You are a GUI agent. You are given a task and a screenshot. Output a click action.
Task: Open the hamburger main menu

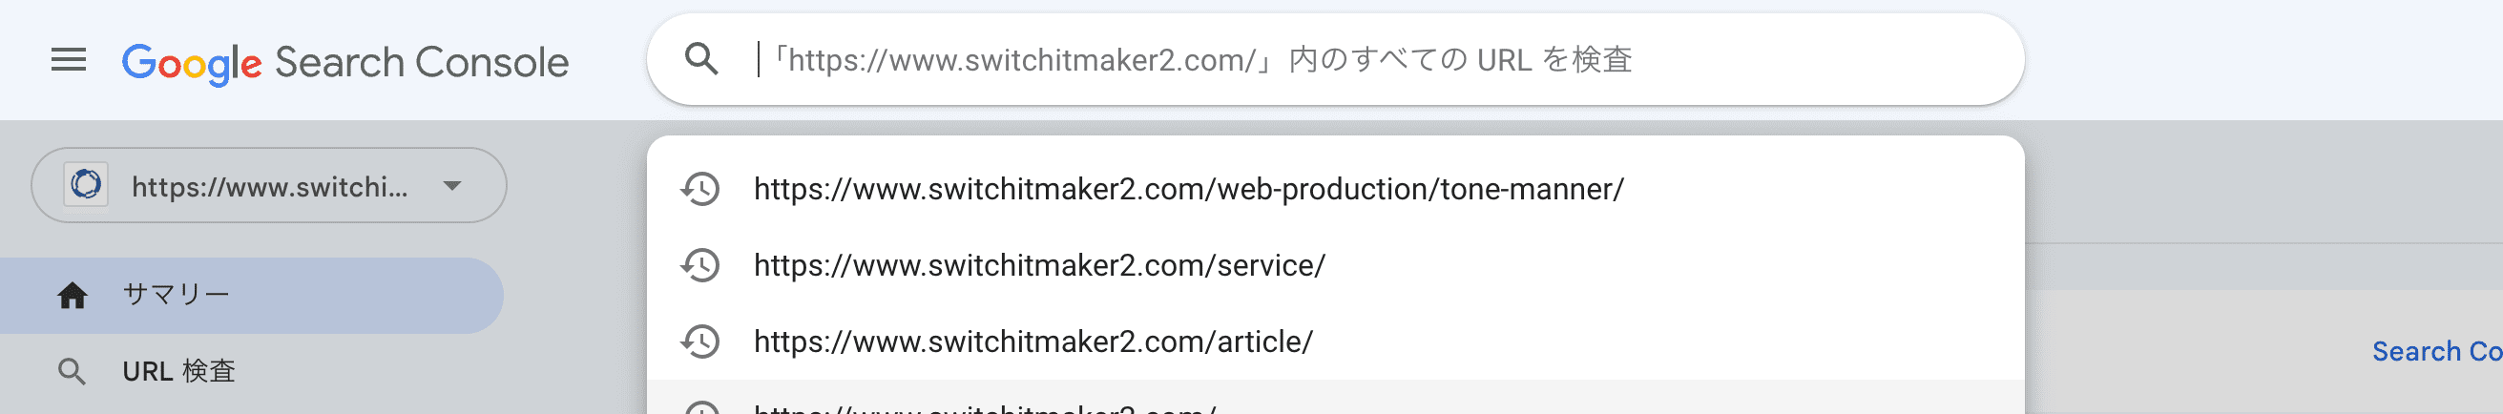(x=68, y=60)
